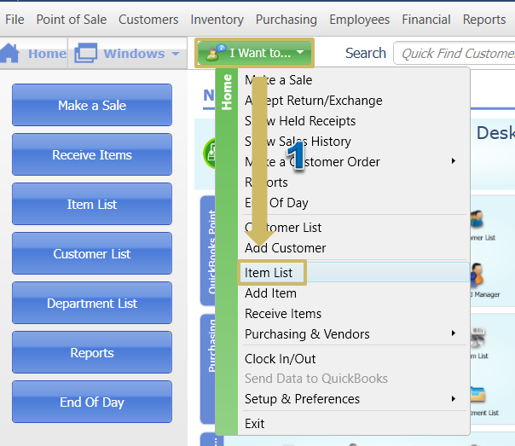Image resolution: width=515 pixels, height=446 pixels.
Task: Expand the Windows dropdown arrow
Action: click(176, 54)
